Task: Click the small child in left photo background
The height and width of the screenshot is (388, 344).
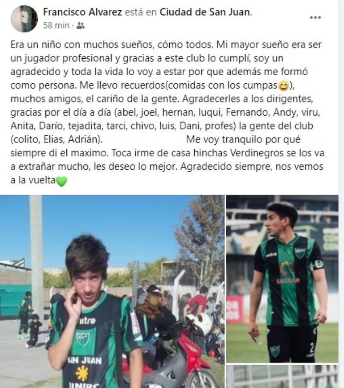Action: 34,331
